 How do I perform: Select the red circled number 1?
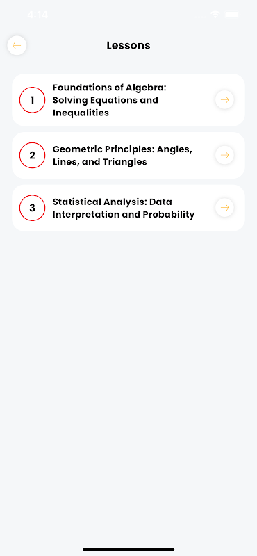pyautogui.click(x=32, y=100)
